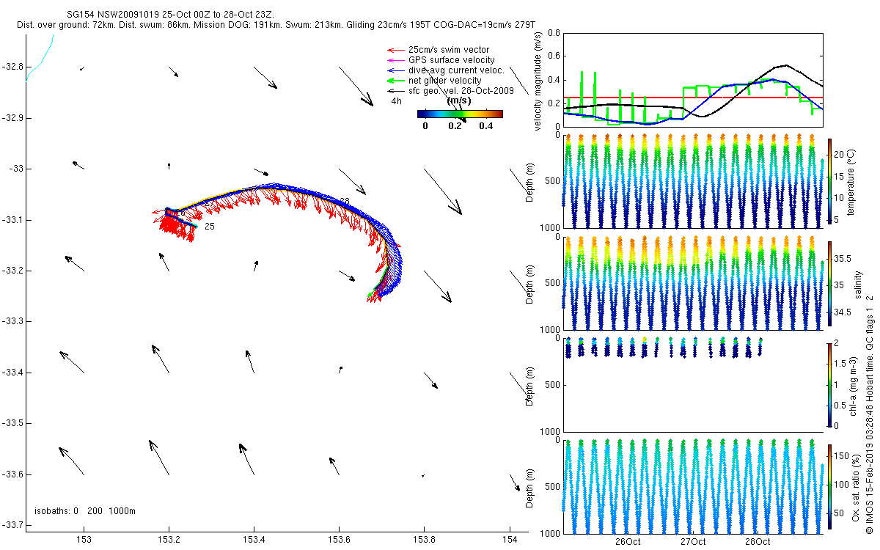The width and height of the screenshot is (880, 550).
Task: Click the '150' oxygen colorbar tick
Action: (843, 455)
